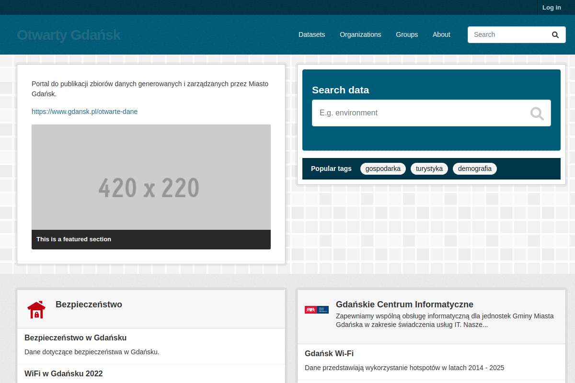Viewport: 575px width, 383px height.
Task: Click the 'Popular tags' label
Action: pyautogui.click(x=331, y=169)
